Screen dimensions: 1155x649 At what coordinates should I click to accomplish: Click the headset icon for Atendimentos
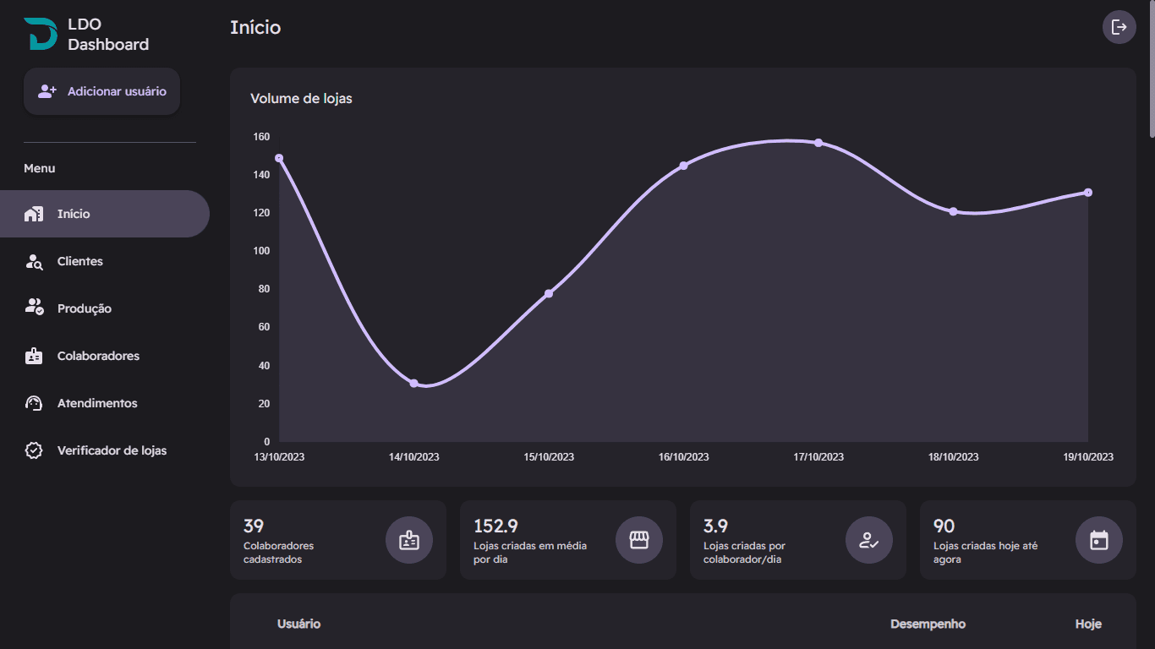[34, 403]
